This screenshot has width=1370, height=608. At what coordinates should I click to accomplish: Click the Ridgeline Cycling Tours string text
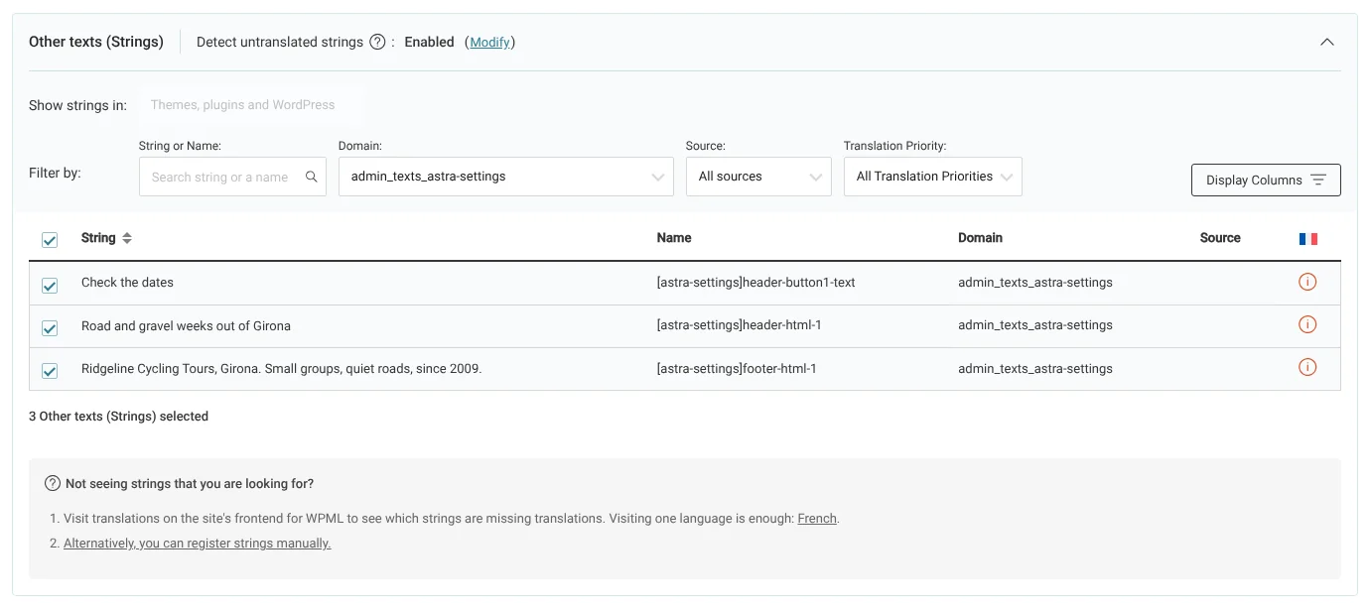pyautogui.click(x=281, y=369)
